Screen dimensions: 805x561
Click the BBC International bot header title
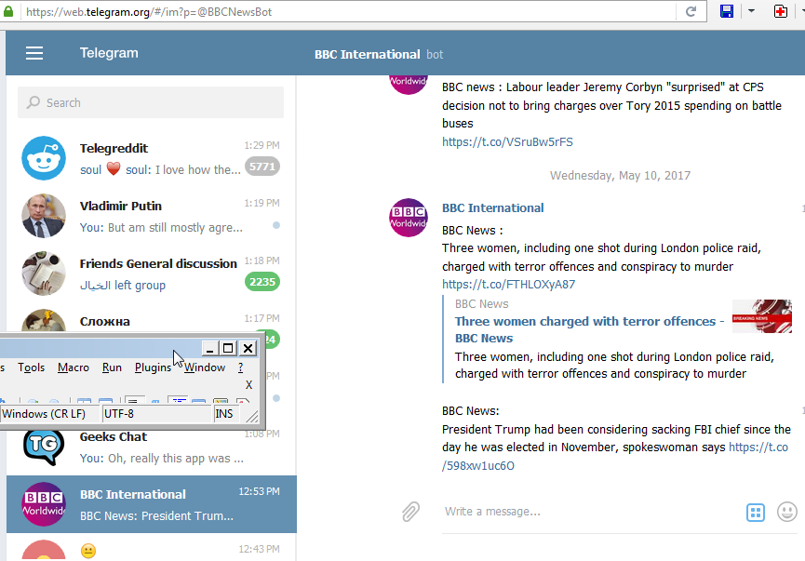pos(367,54)
